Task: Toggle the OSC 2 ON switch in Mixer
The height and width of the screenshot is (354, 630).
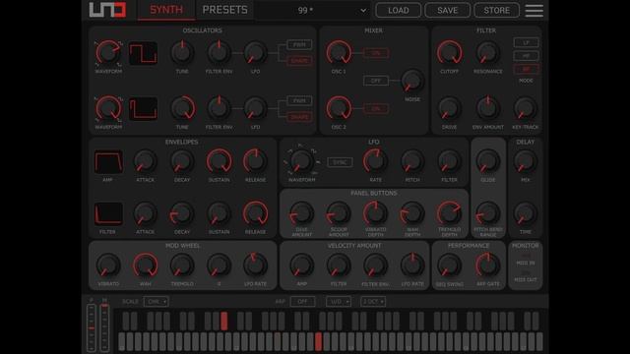Action: pyautogui.click(x=376, y=108)
